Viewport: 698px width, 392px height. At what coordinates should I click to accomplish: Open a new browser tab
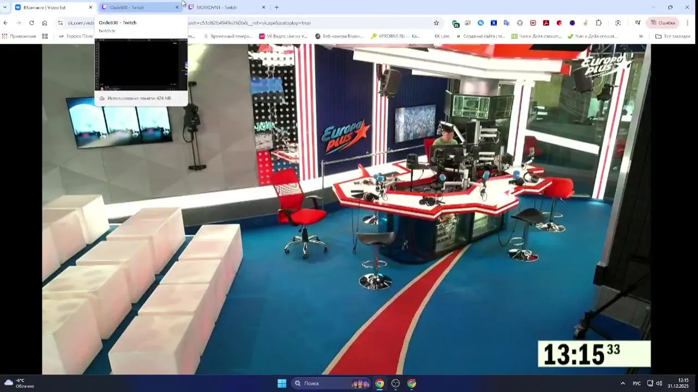click(x=276, y=8)
